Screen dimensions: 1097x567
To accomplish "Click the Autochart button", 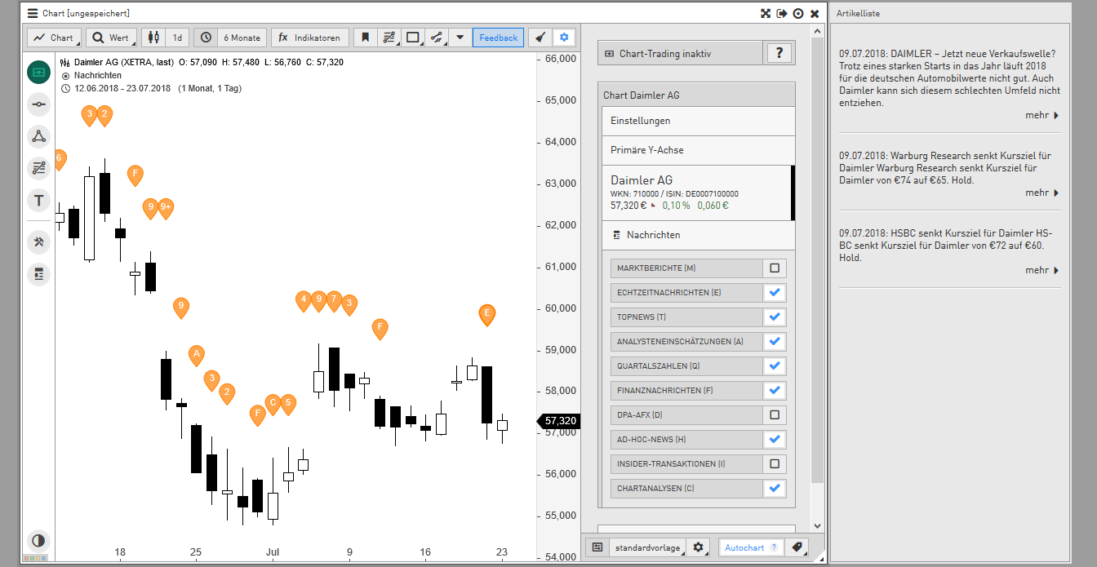I will point(750,547).
